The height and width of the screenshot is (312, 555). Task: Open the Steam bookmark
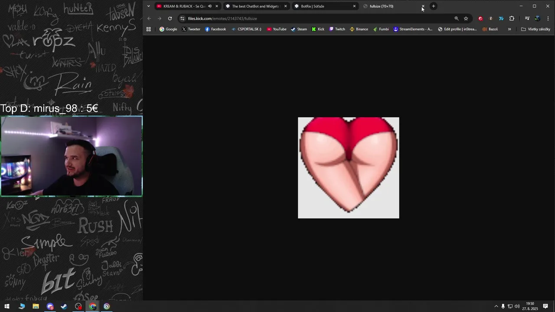(299, 29)
